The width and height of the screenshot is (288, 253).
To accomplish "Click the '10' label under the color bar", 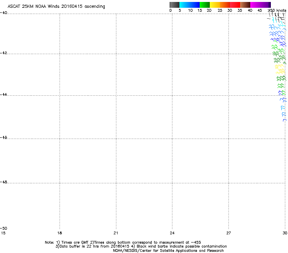I will [190, 11].
